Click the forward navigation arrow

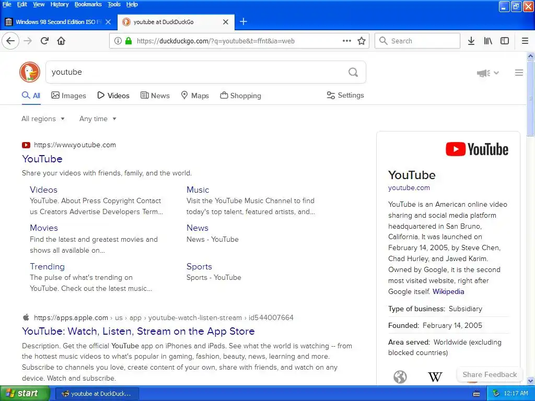pos(28,41)
